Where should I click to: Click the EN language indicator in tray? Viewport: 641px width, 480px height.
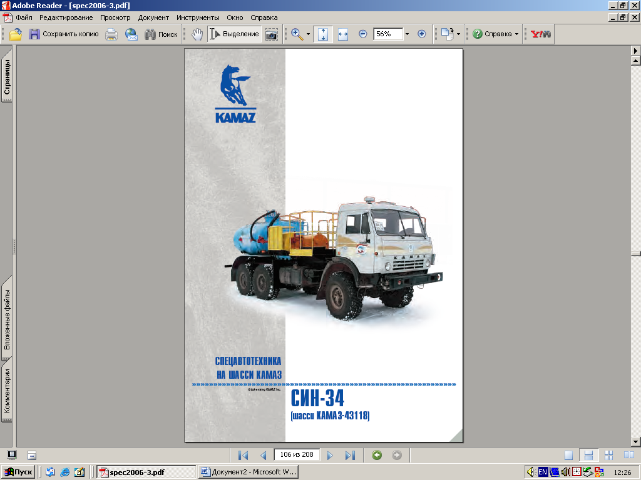click(543, 472)
